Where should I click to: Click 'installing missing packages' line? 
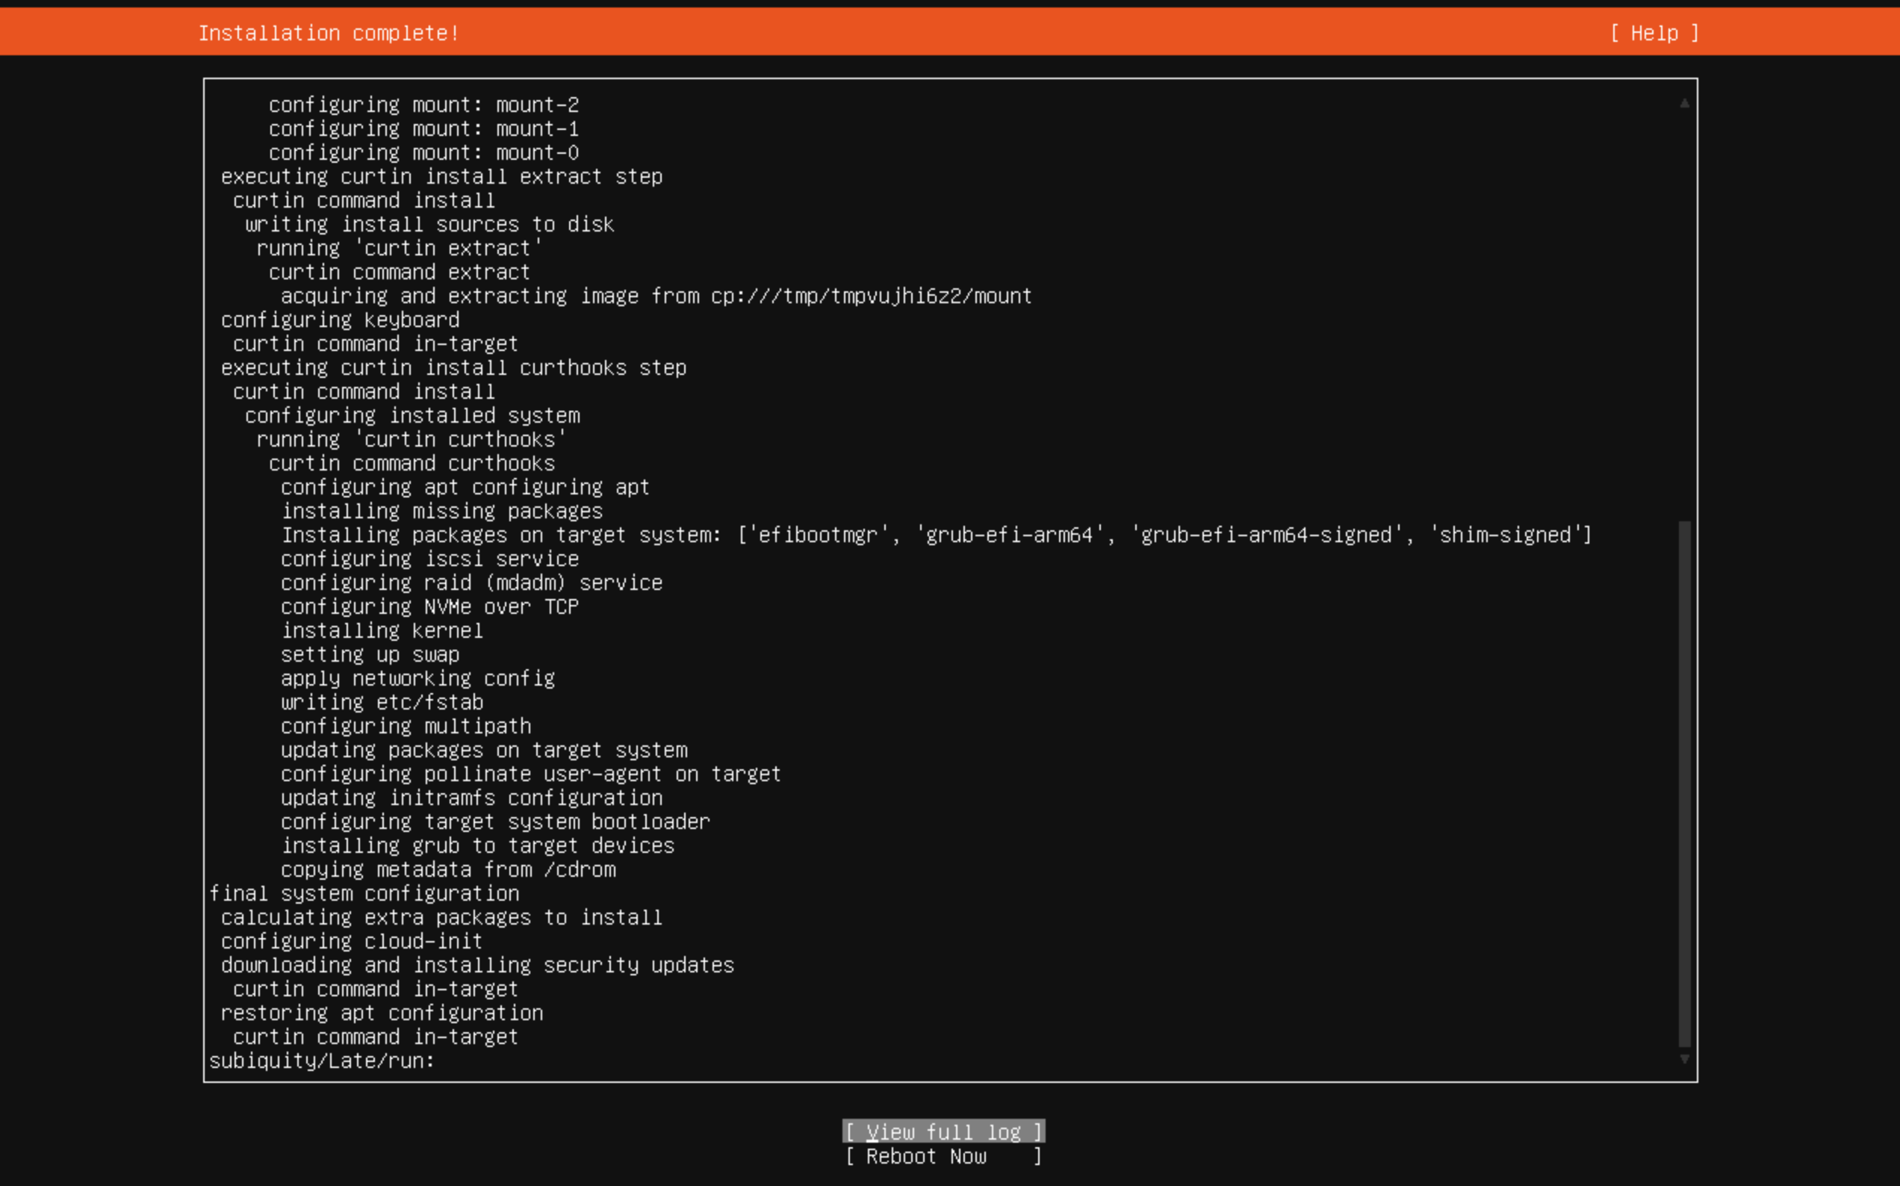click(442, 512)
